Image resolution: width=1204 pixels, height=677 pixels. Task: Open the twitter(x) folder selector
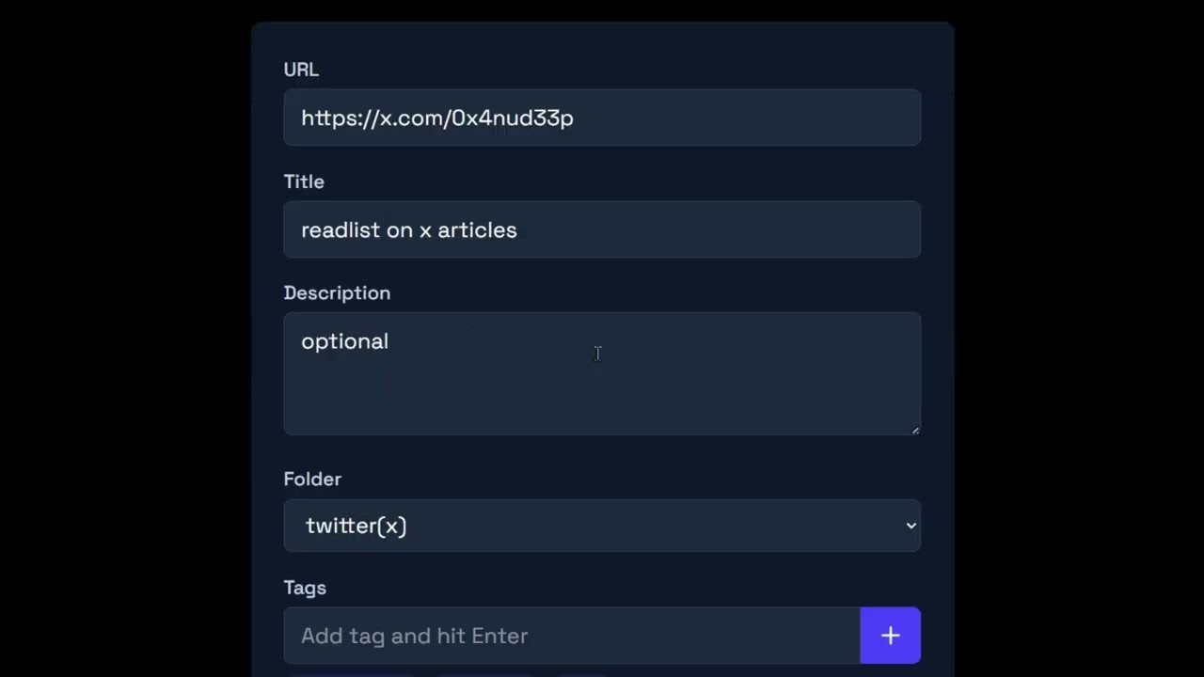point(602,526)
